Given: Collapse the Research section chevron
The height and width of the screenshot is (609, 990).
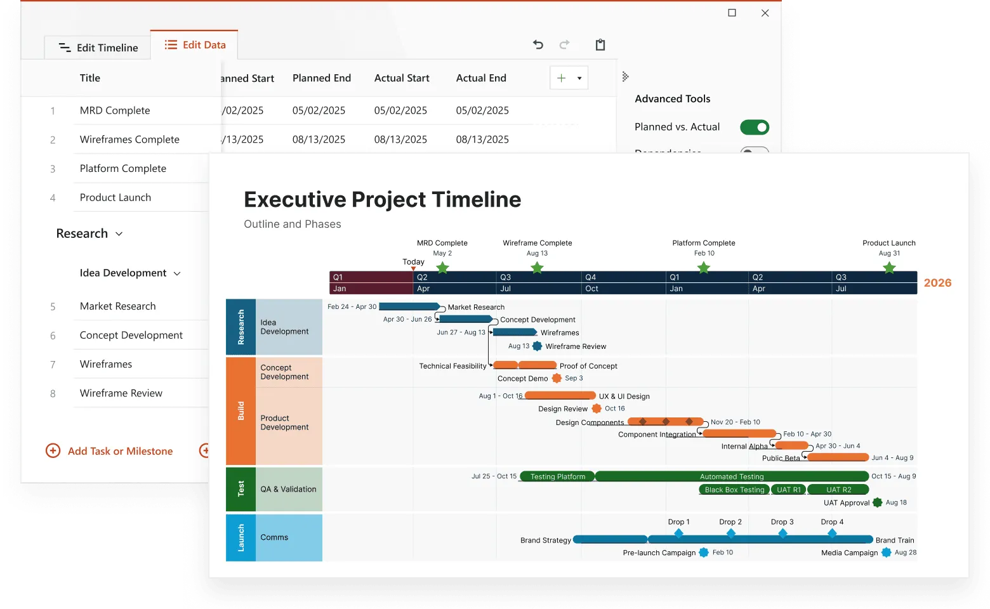Looking at the screenshot, I should point(119,233).
